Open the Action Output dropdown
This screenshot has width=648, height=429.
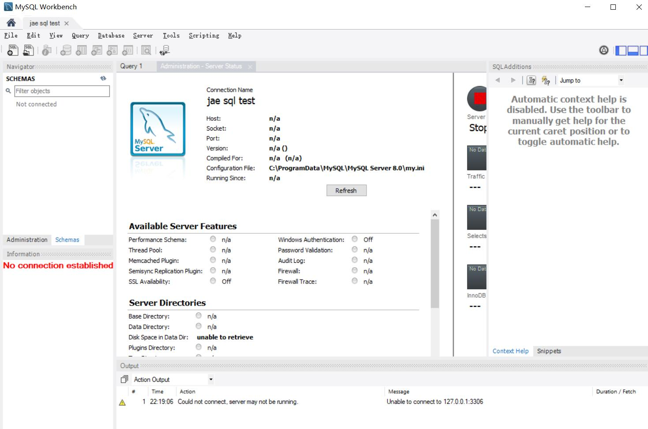pos(173,379)
